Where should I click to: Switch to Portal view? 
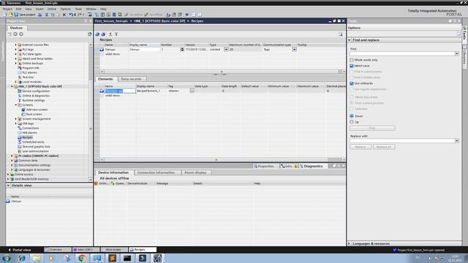point(20,250)
